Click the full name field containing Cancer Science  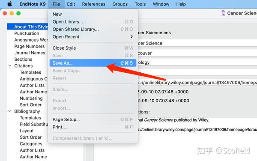(x=197, y=43)
